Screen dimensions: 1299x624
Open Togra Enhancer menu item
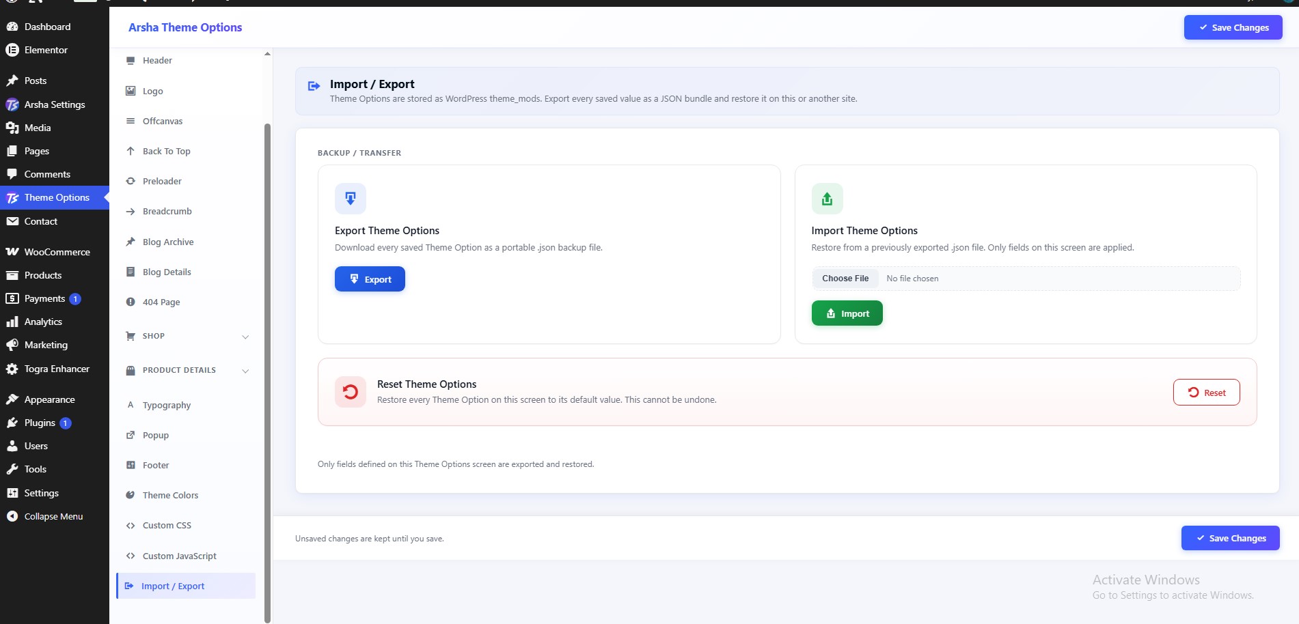[x=55, y=369]
